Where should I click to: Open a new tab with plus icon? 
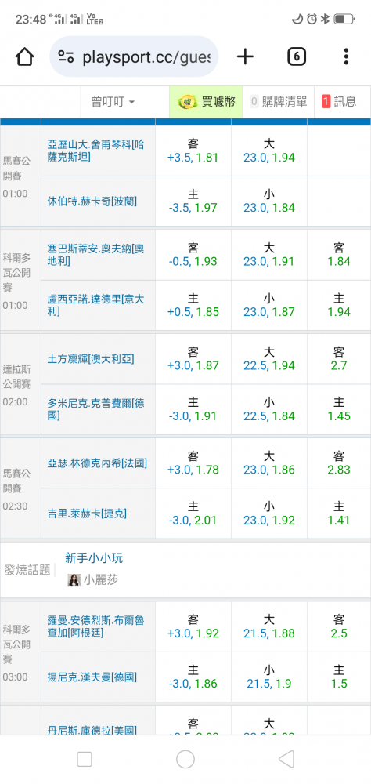coord(245,56)
